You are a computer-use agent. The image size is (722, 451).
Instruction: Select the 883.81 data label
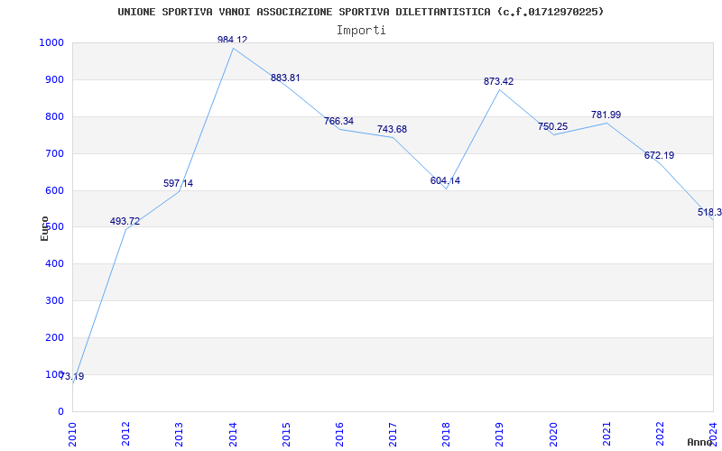(x=285, y=78)
